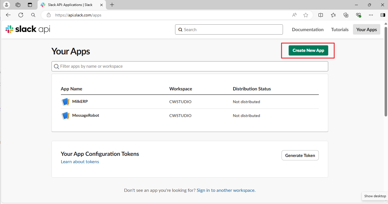
Task: Click the Create New App button
Action: 308,50
